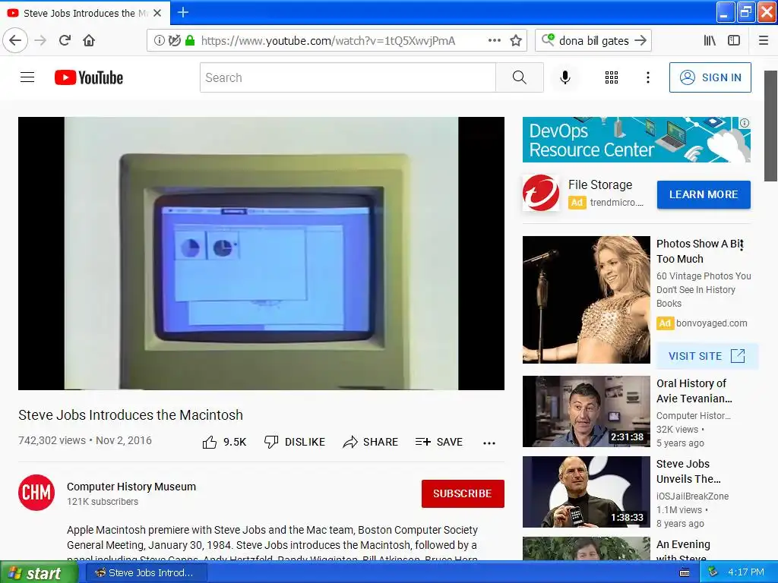Click 'Oral History of Avie Tevanian' title
The image size is (778, 583).
pos(694,391)
